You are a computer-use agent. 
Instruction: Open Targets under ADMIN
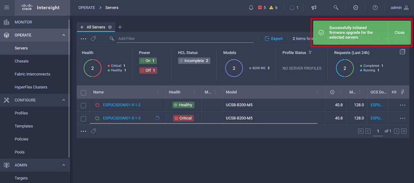tap(21, 178)
